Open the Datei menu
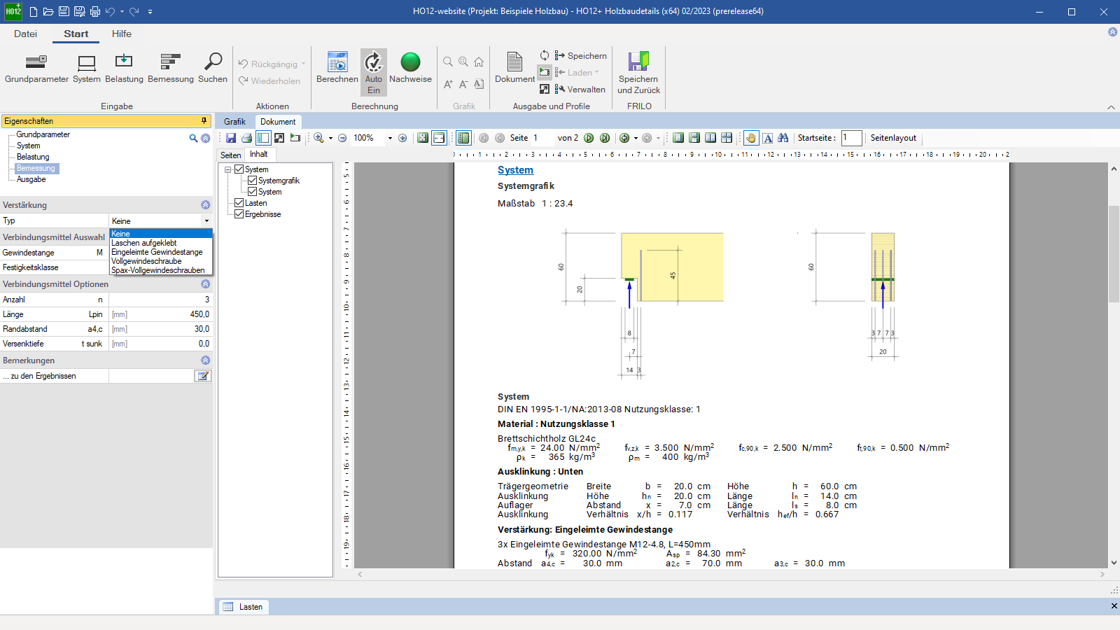This screenshot has width=1120, height=630. point(25,34)
